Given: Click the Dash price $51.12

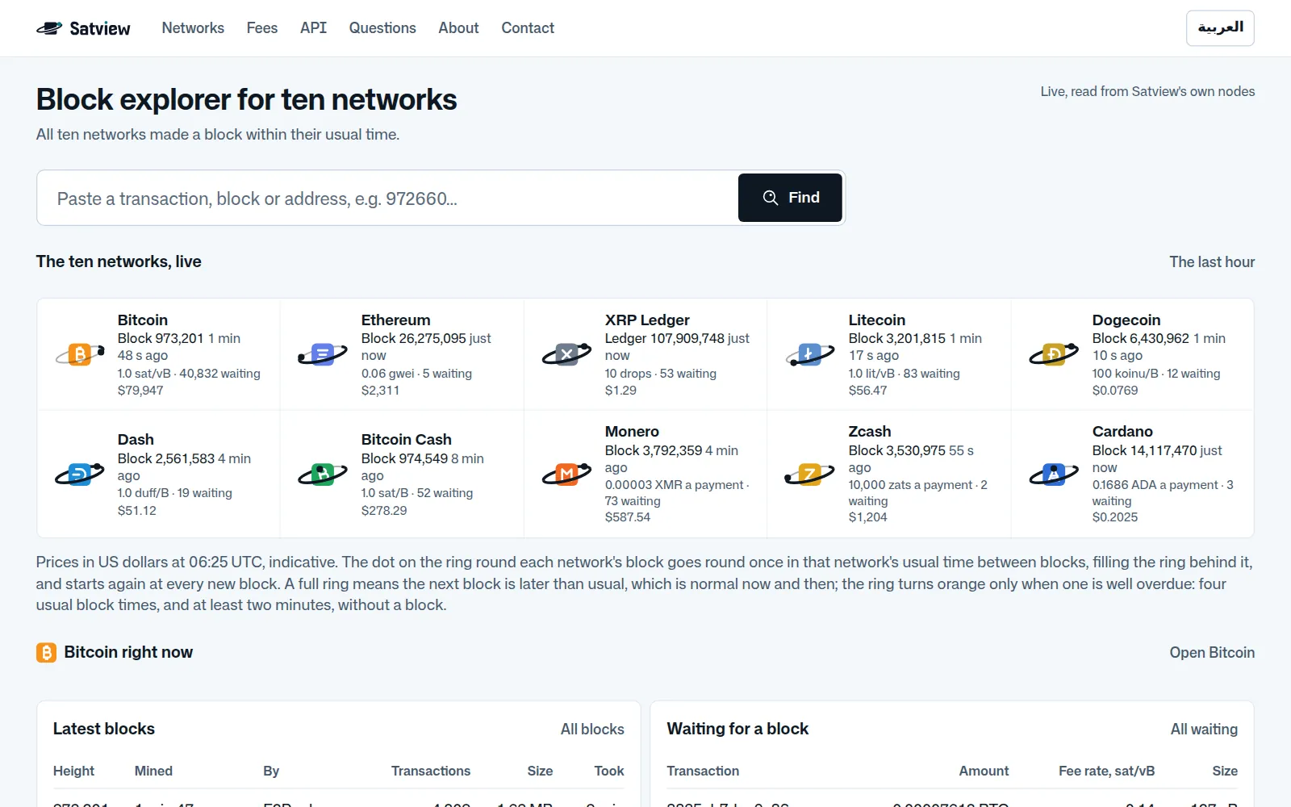Looking at the screenshot, I should 137,511.
